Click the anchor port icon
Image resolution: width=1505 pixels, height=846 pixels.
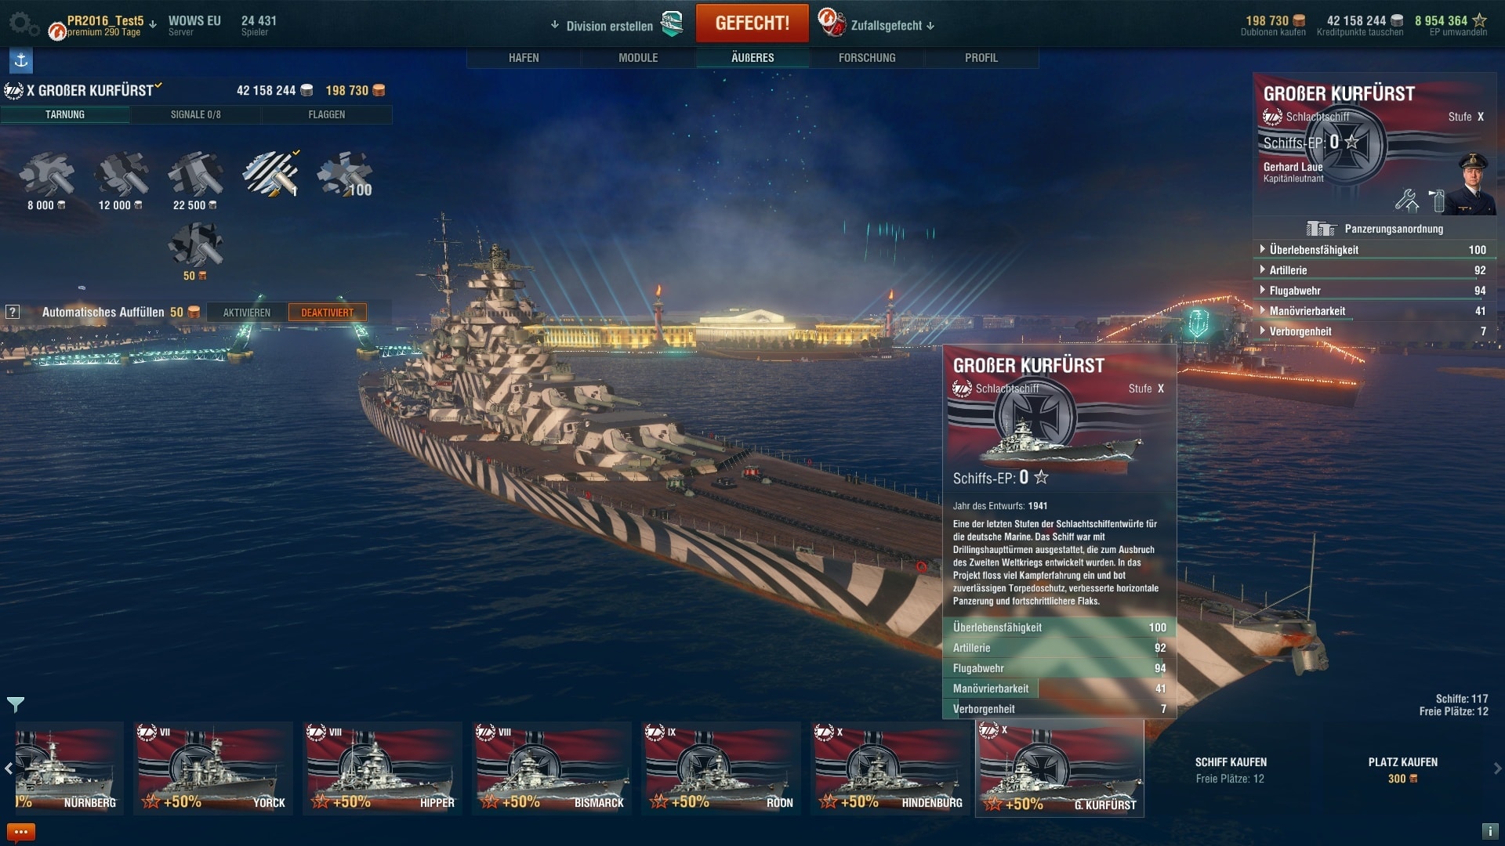pos(21,60)
